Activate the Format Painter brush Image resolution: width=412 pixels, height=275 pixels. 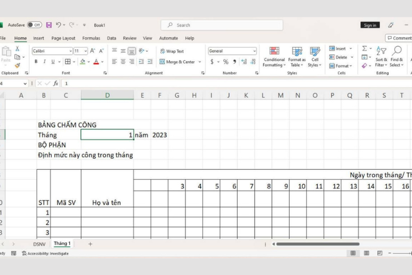(17, 65)
